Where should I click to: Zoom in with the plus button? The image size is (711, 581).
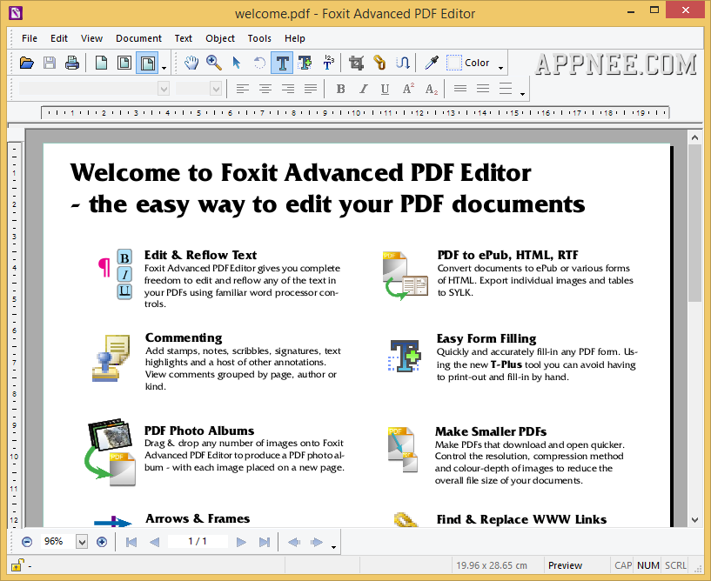tap(102, 542)
